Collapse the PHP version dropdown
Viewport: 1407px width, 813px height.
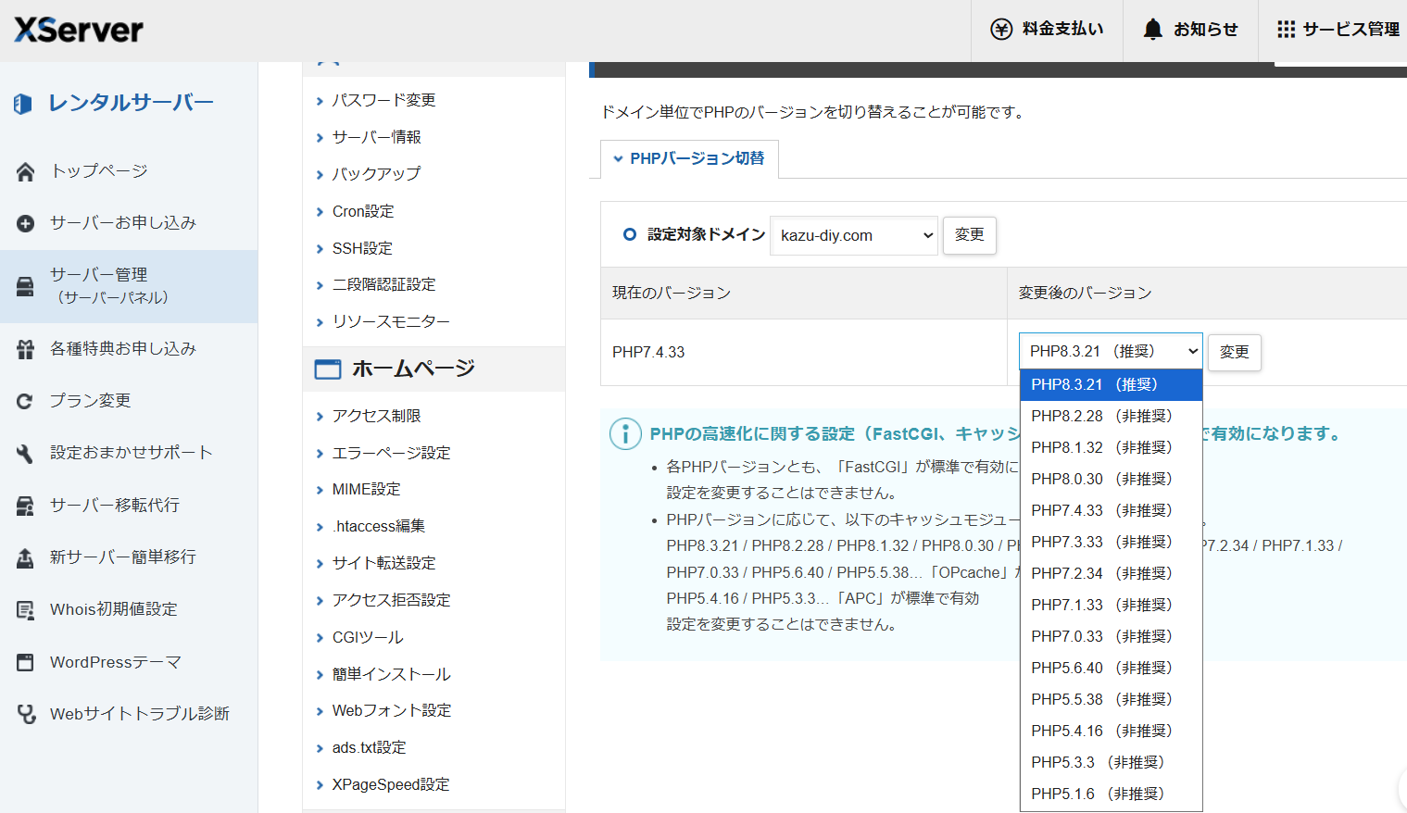point(1110,352)
